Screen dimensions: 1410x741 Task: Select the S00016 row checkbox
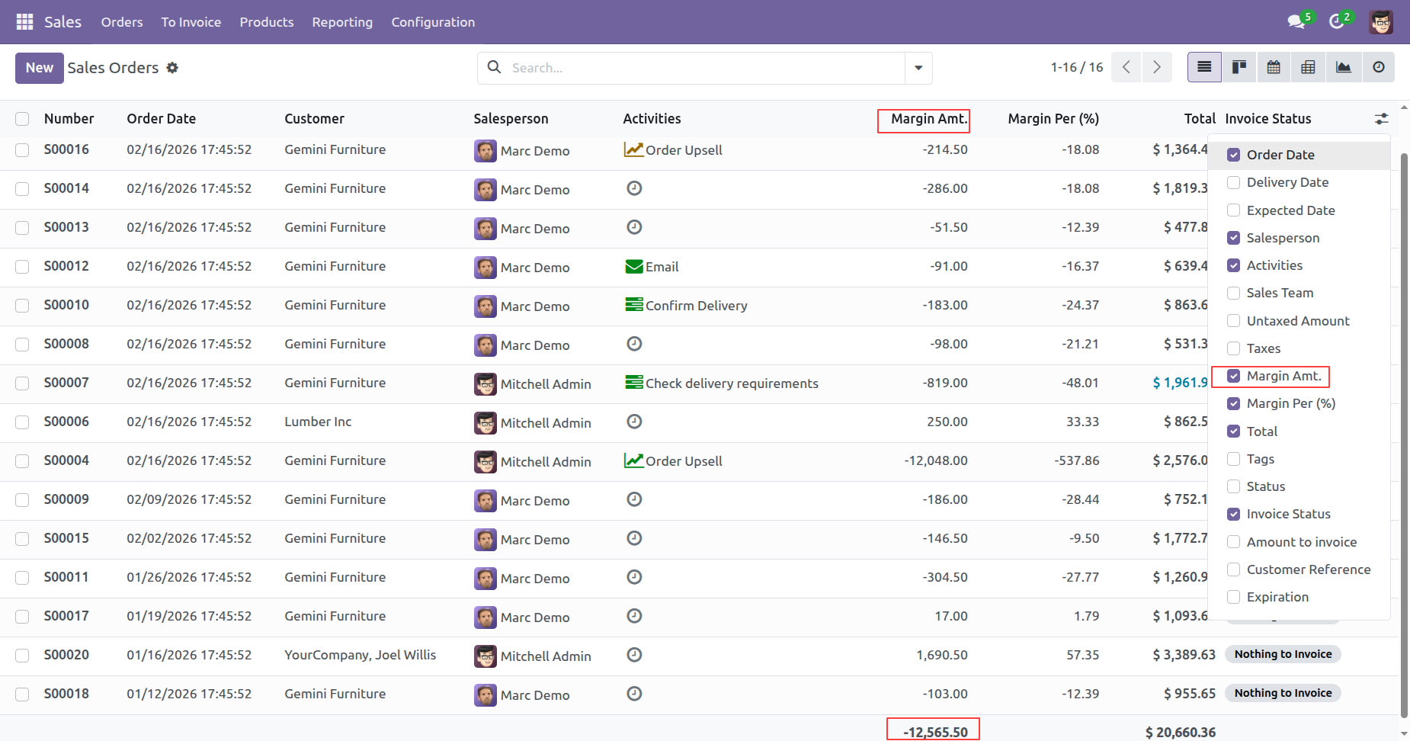22,150
